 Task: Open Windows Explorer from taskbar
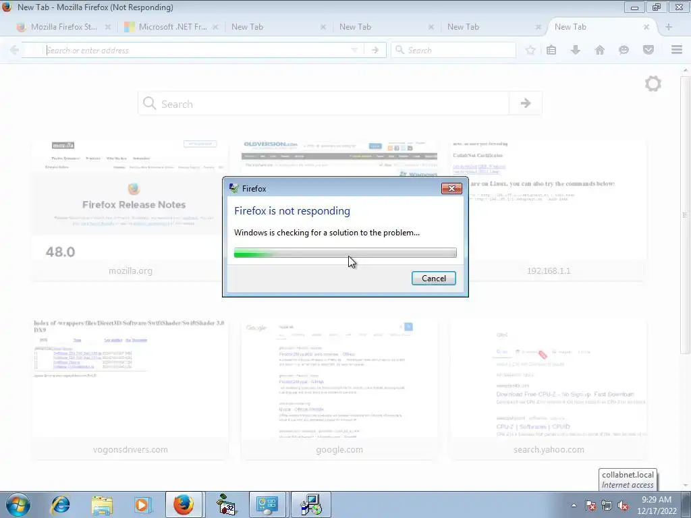[x=102, y=505]
